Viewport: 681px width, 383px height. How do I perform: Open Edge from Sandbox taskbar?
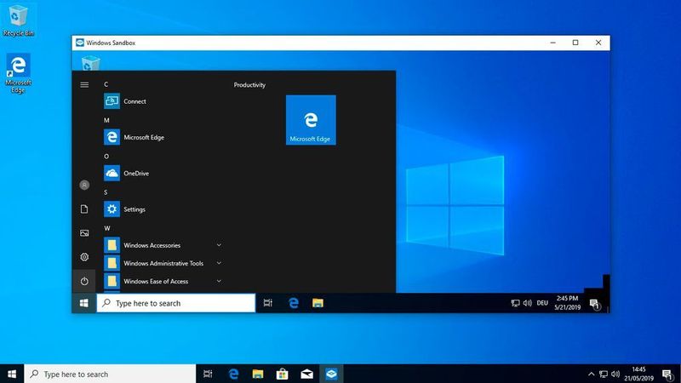tap(294, 303)
